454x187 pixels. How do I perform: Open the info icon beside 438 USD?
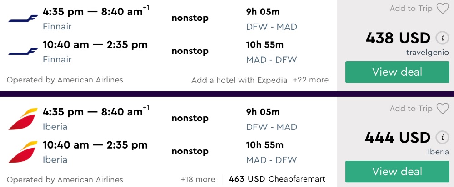click(x=440, y=38)
